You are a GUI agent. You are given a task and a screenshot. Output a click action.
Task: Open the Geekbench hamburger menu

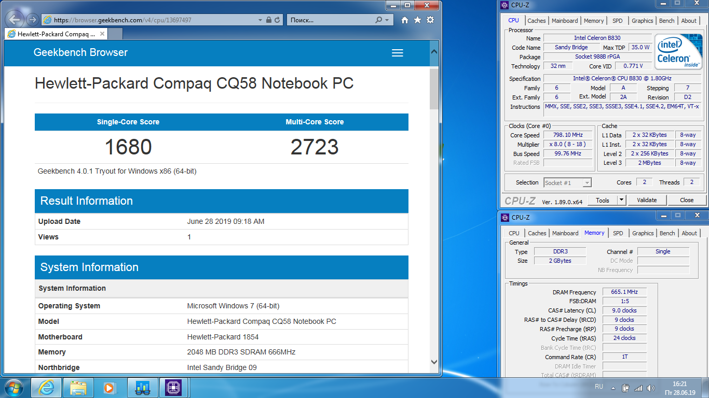tap(398, 53)
